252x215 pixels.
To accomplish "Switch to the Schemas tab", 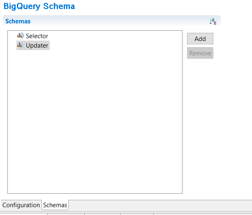I will pyautogui.click(x=55, y=205).
